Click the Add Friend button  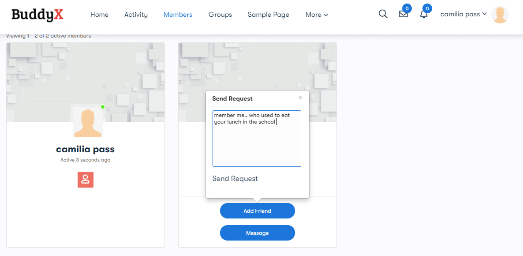257,211
